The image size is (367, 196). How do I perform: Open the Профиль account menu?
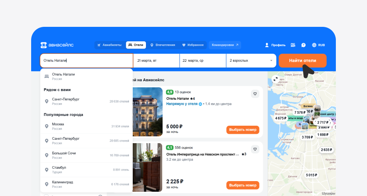pos(275,45)
